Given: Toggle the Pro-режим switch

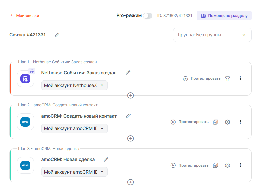Looking at the screenshot, I should pyautogui.click(x=147, y=16).
